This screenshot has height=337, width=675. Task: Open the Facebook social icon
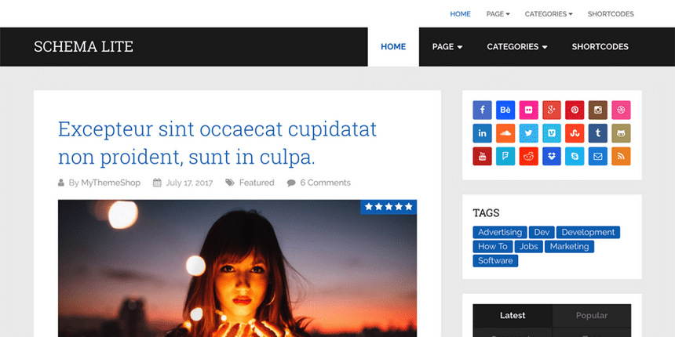482,110
